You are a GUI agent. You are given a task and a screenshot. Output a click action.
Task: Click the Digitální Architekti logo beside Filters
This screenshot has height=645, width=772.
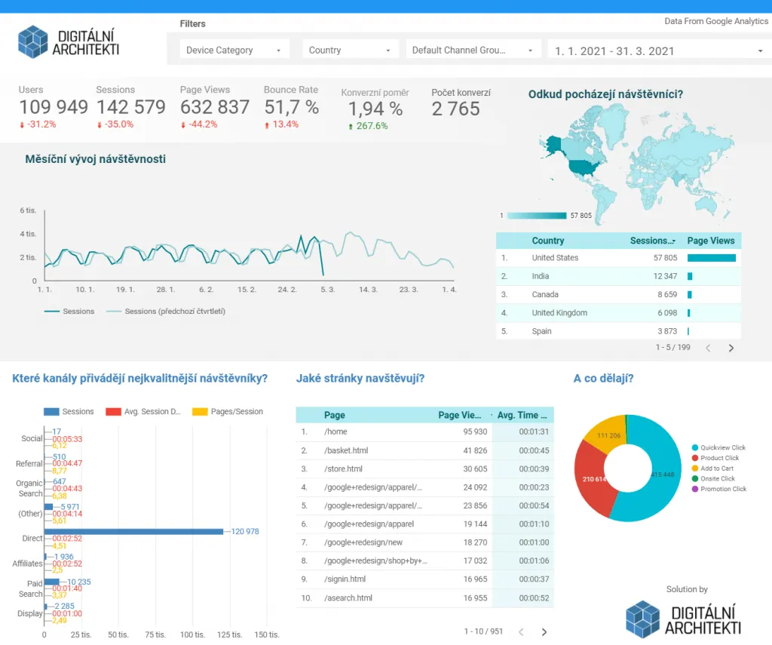(x=69, y=42)
